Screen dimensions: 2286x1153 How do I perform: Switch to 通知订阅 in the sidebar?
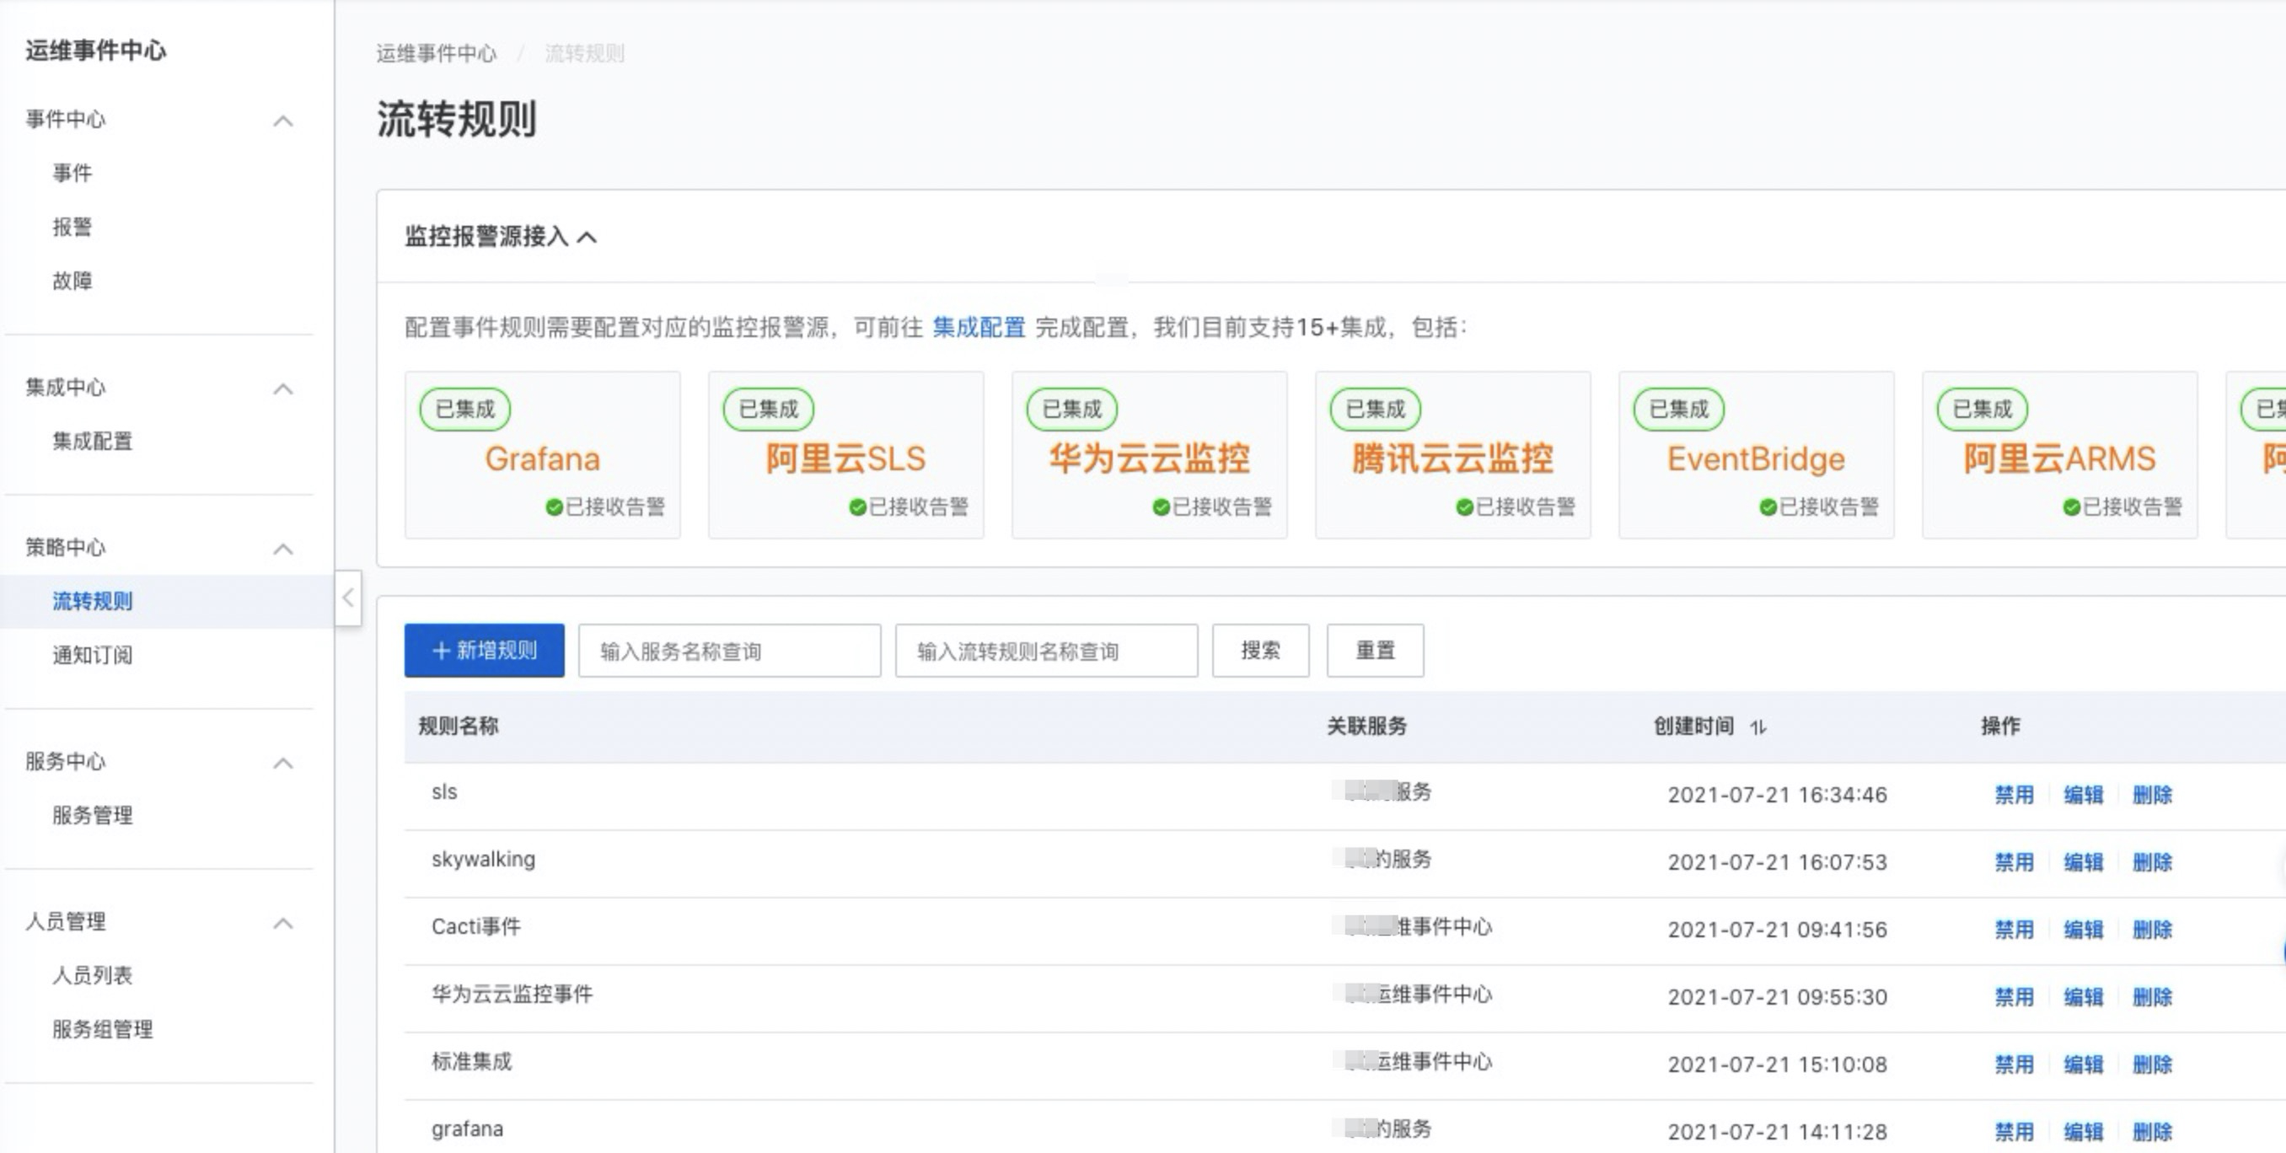point(91,655)
